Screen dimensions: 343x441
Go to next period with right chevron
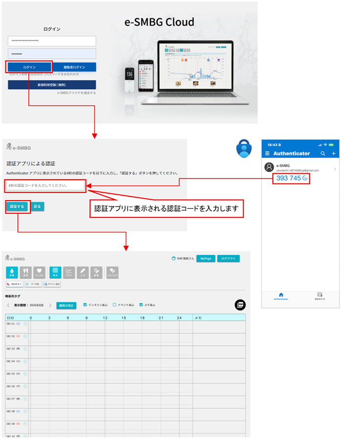click(x=50, y=305)
